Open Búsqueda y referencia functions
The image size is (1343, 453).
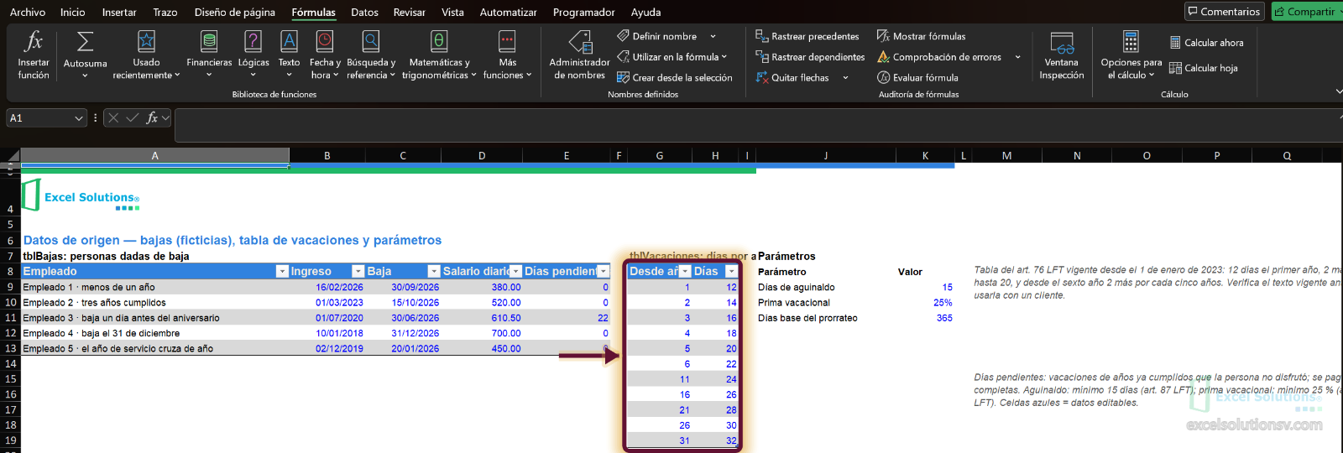point(371,55)
